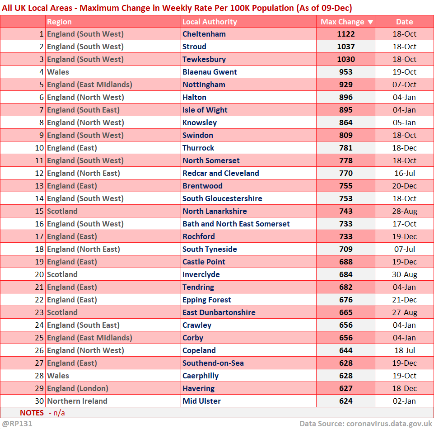Click the Rochford local authority cell

click(248, 236)
